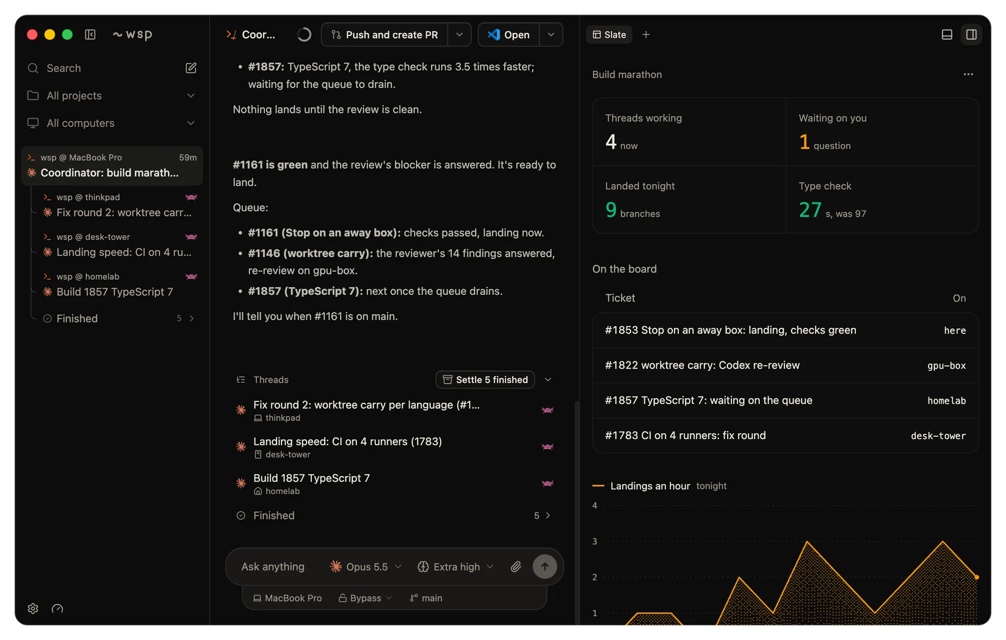
Task: Expand the All computers dropdown
Action: coord(112,123)
